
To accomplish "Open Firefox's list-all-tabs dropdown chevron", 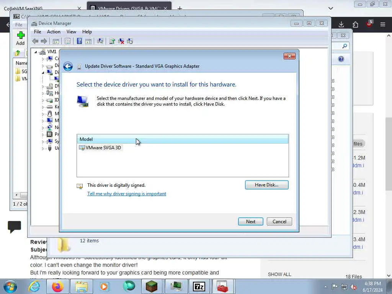I will (x=331, y=8).
